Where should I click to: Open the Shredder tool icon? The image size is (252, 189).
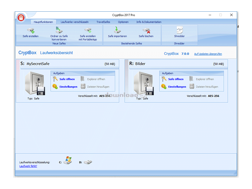coord(180,30)
